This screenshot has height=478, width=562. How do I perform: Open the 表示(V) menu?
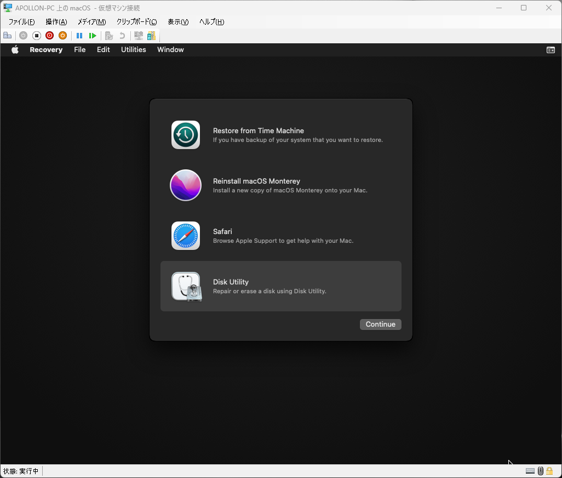[x=178, y=22]
